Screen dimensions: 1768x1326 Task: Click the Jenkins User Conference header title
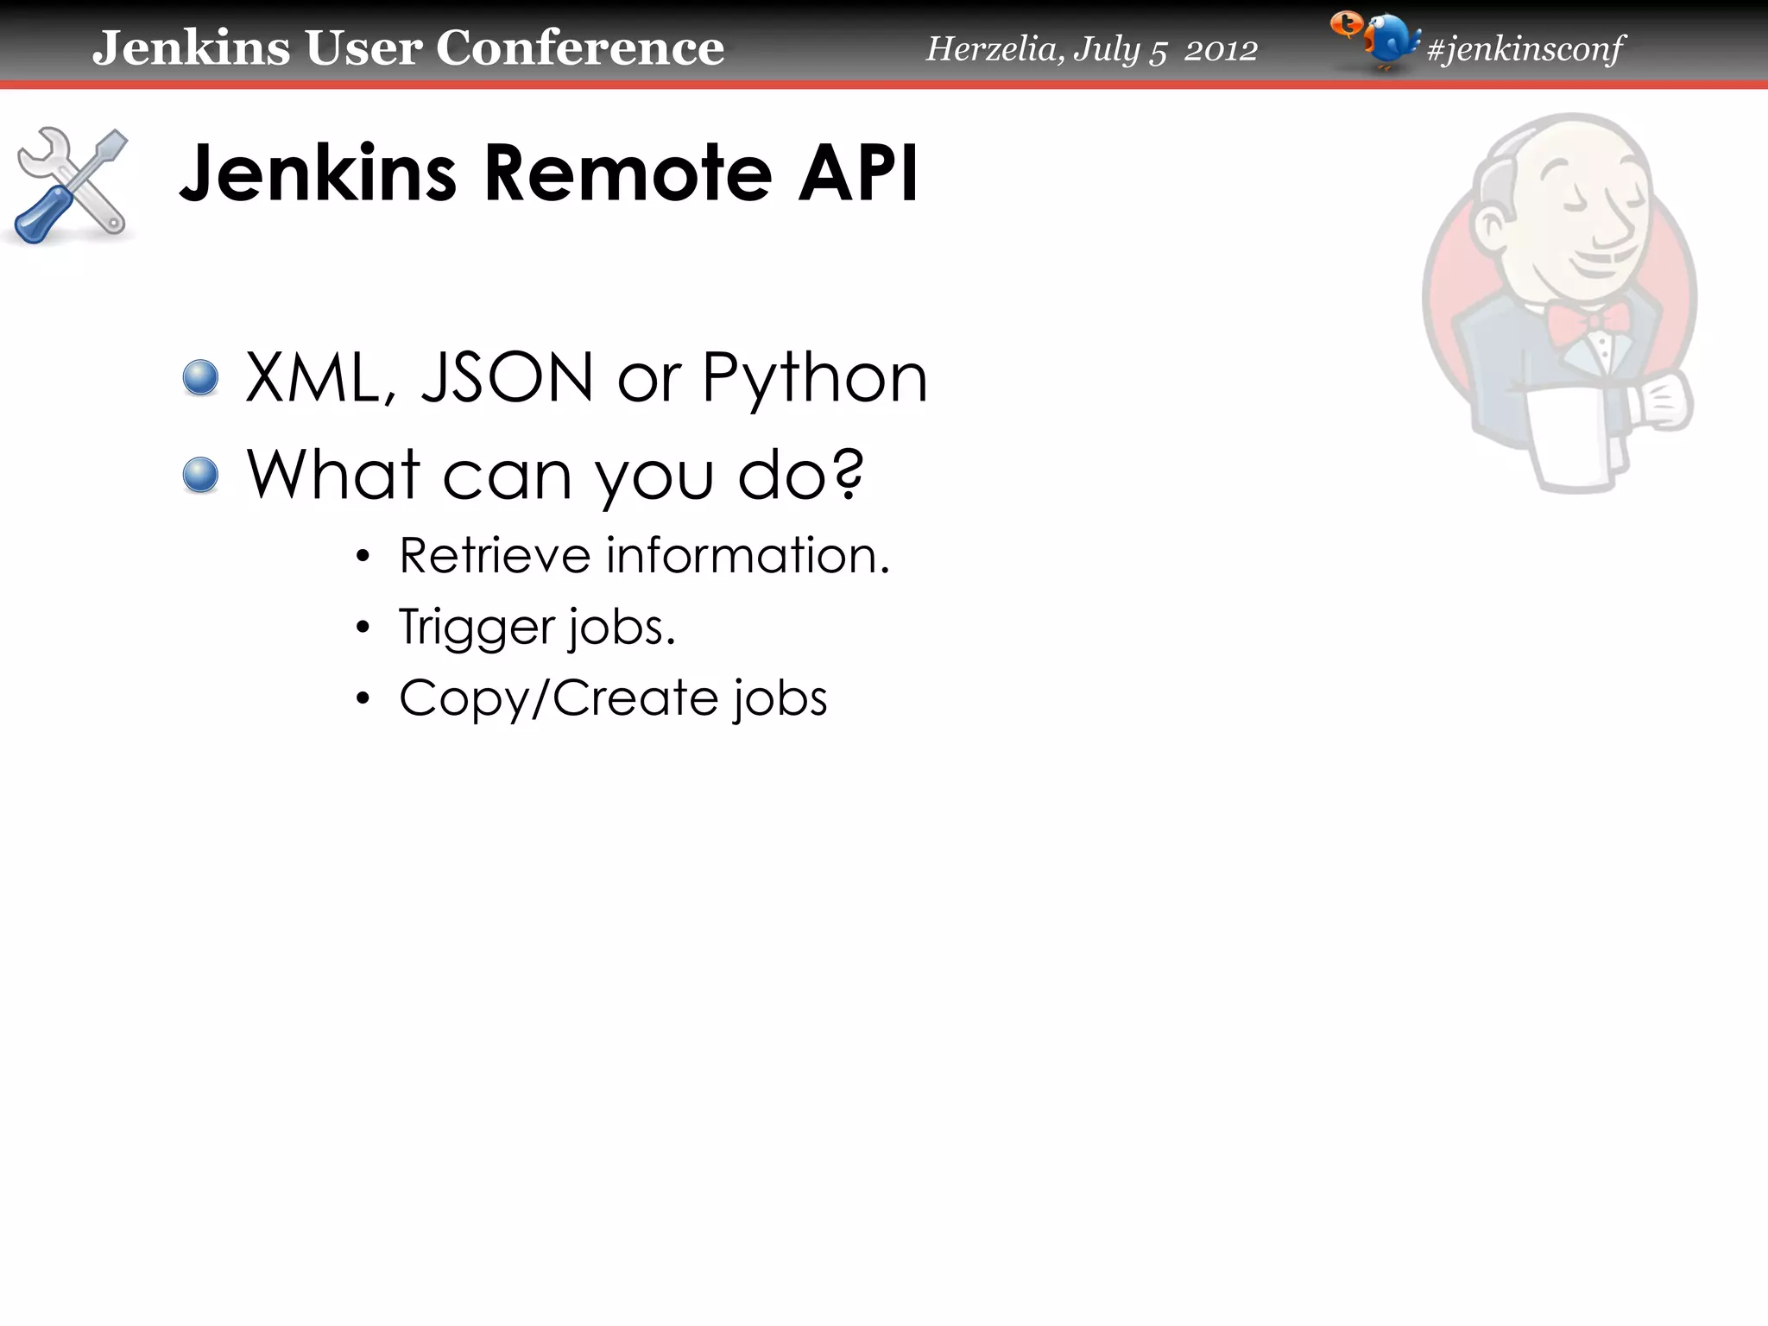408,47
